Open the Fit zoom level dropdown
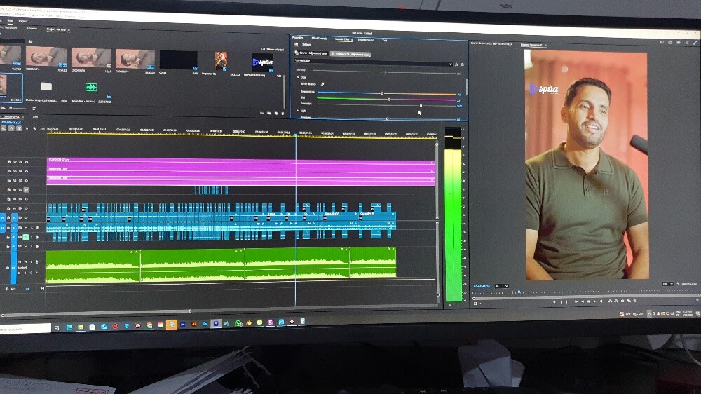 tap(502, 286)
